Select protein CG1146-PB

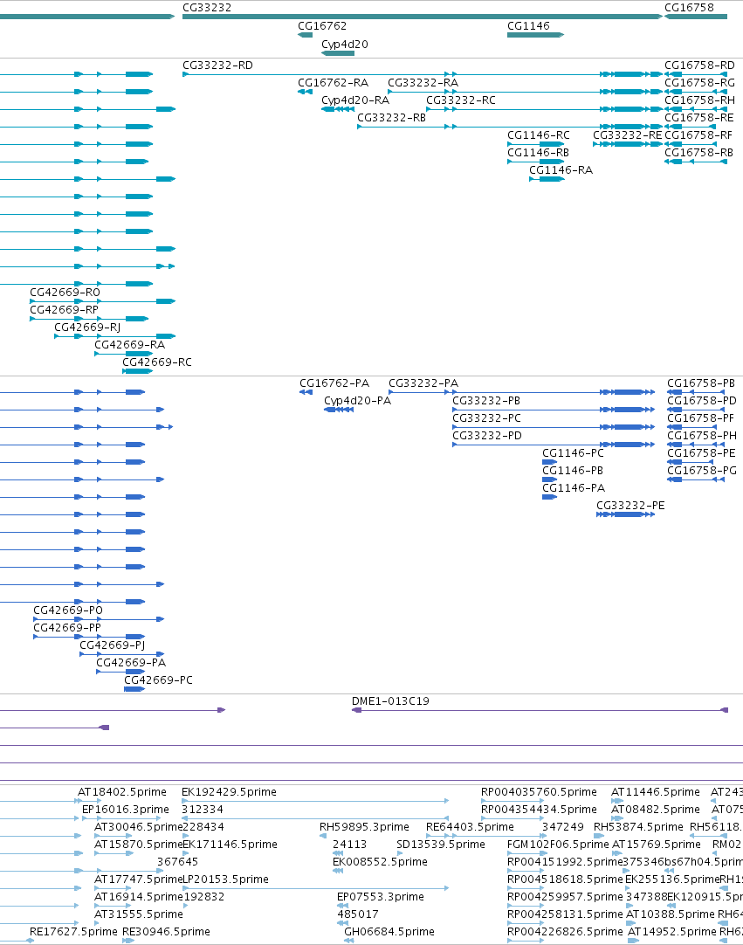[x=573, y=471]
